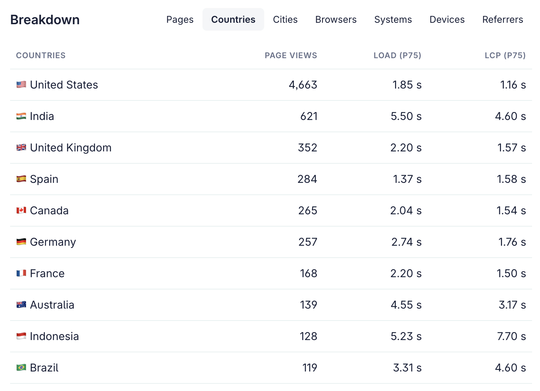Click the 1.58 s LCP value
This screenshot has width=540, height=391.
point(511,179)
